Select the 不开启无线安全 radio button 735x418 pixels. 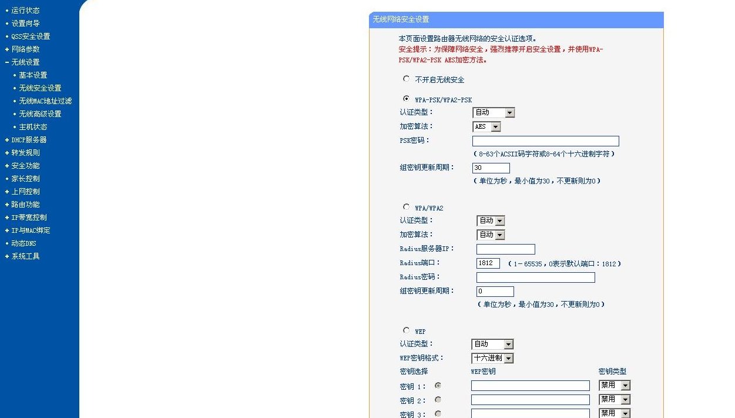click(406, 79)
